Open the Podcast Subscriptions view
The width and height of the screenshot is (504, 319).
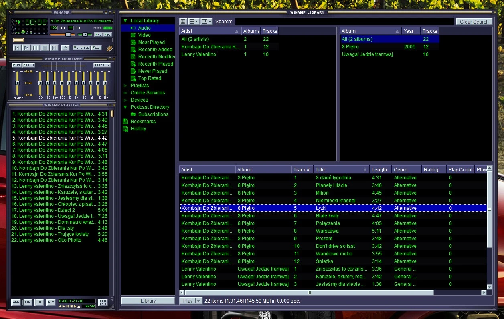pos(154,114)
